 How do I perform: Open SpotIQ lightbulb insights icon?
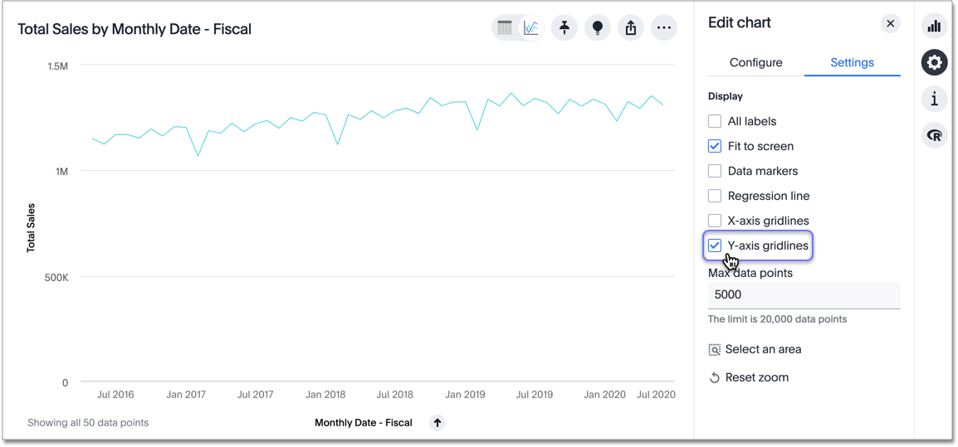[x=598, y=28]
